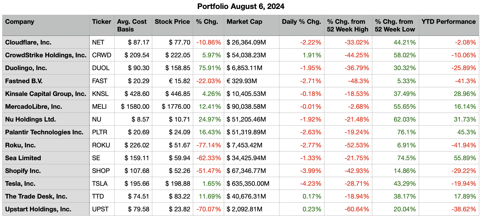
Task: Select Shopify's -3.99% daily change
Action: [x=310, y=171]
